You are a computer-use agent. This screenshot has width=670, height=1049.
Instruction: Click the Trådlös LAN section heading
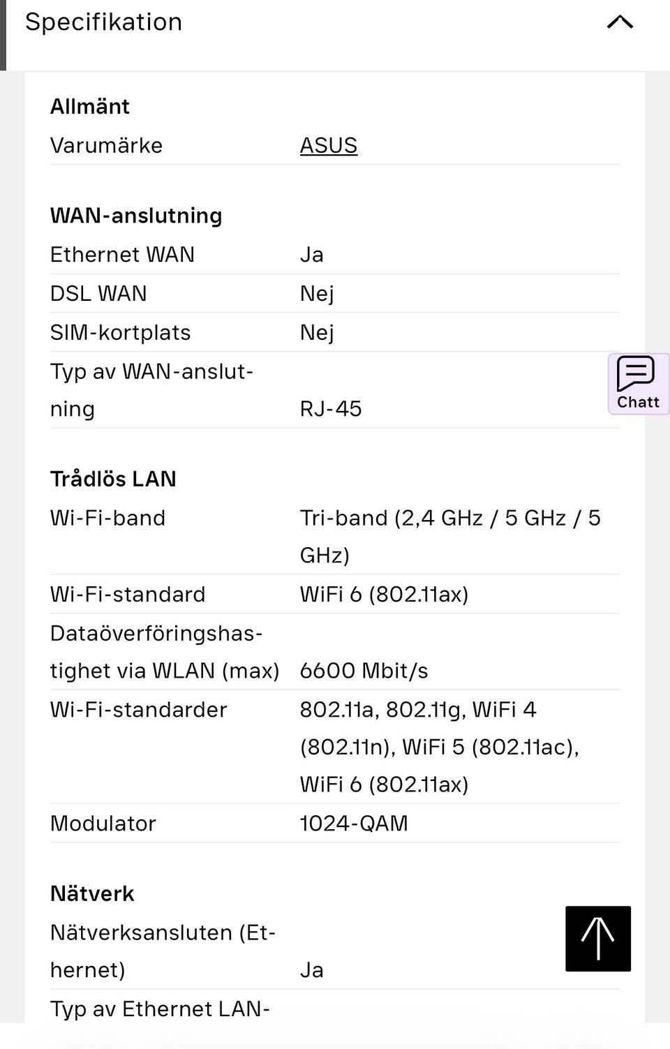pos(113,479)
